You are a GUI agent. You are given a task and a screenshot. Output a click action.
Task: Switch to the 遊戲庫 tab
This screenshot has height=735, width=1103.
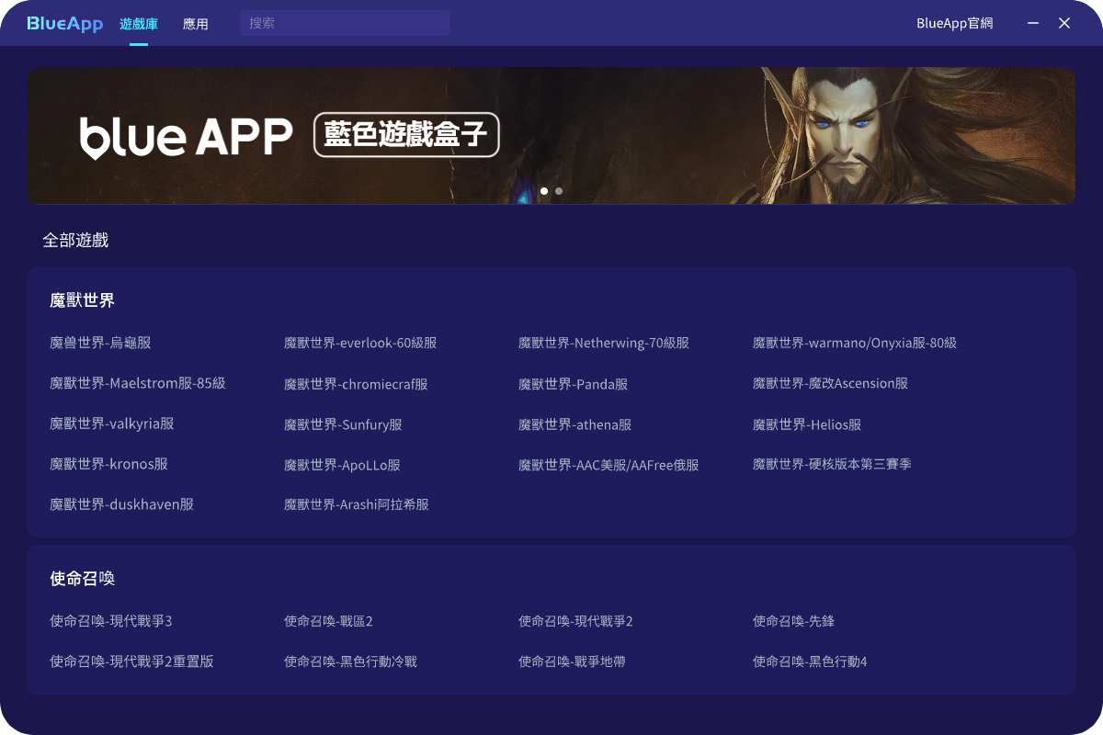pyautogui.click(x=139, y=24)
